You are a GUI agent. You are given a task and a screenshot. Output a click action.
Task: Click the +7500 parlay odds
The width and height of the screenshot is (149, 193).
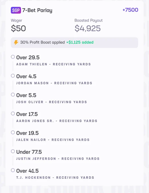coord(130,10)
